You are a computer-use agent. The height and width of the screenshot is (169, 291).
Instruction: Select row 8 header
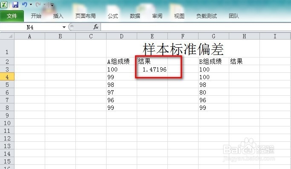(x=7, y=107)
